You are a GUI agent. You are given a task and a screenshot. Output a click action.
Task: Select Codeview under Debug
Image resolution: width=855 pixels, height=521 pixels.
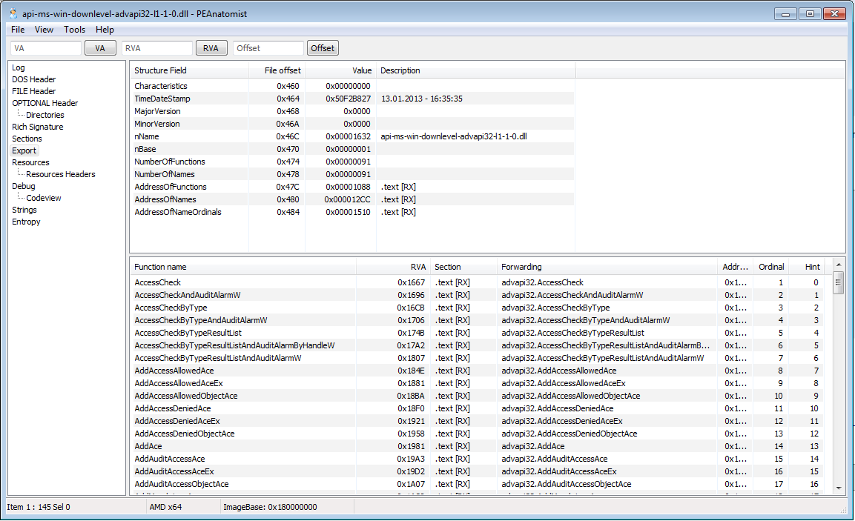click(x=44, y=198)
